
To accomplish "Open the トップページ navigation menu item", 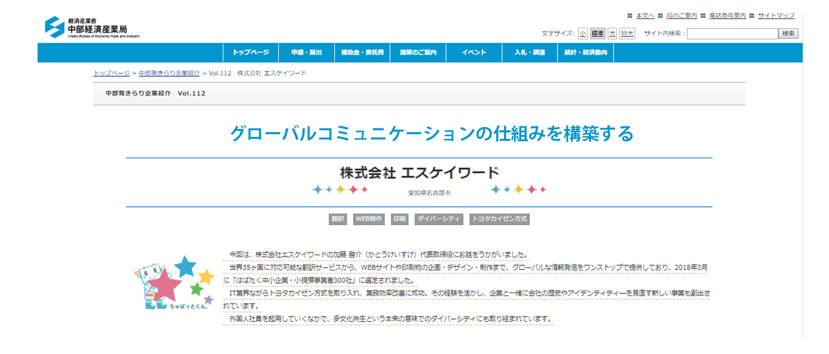I will tap(250, 53).
